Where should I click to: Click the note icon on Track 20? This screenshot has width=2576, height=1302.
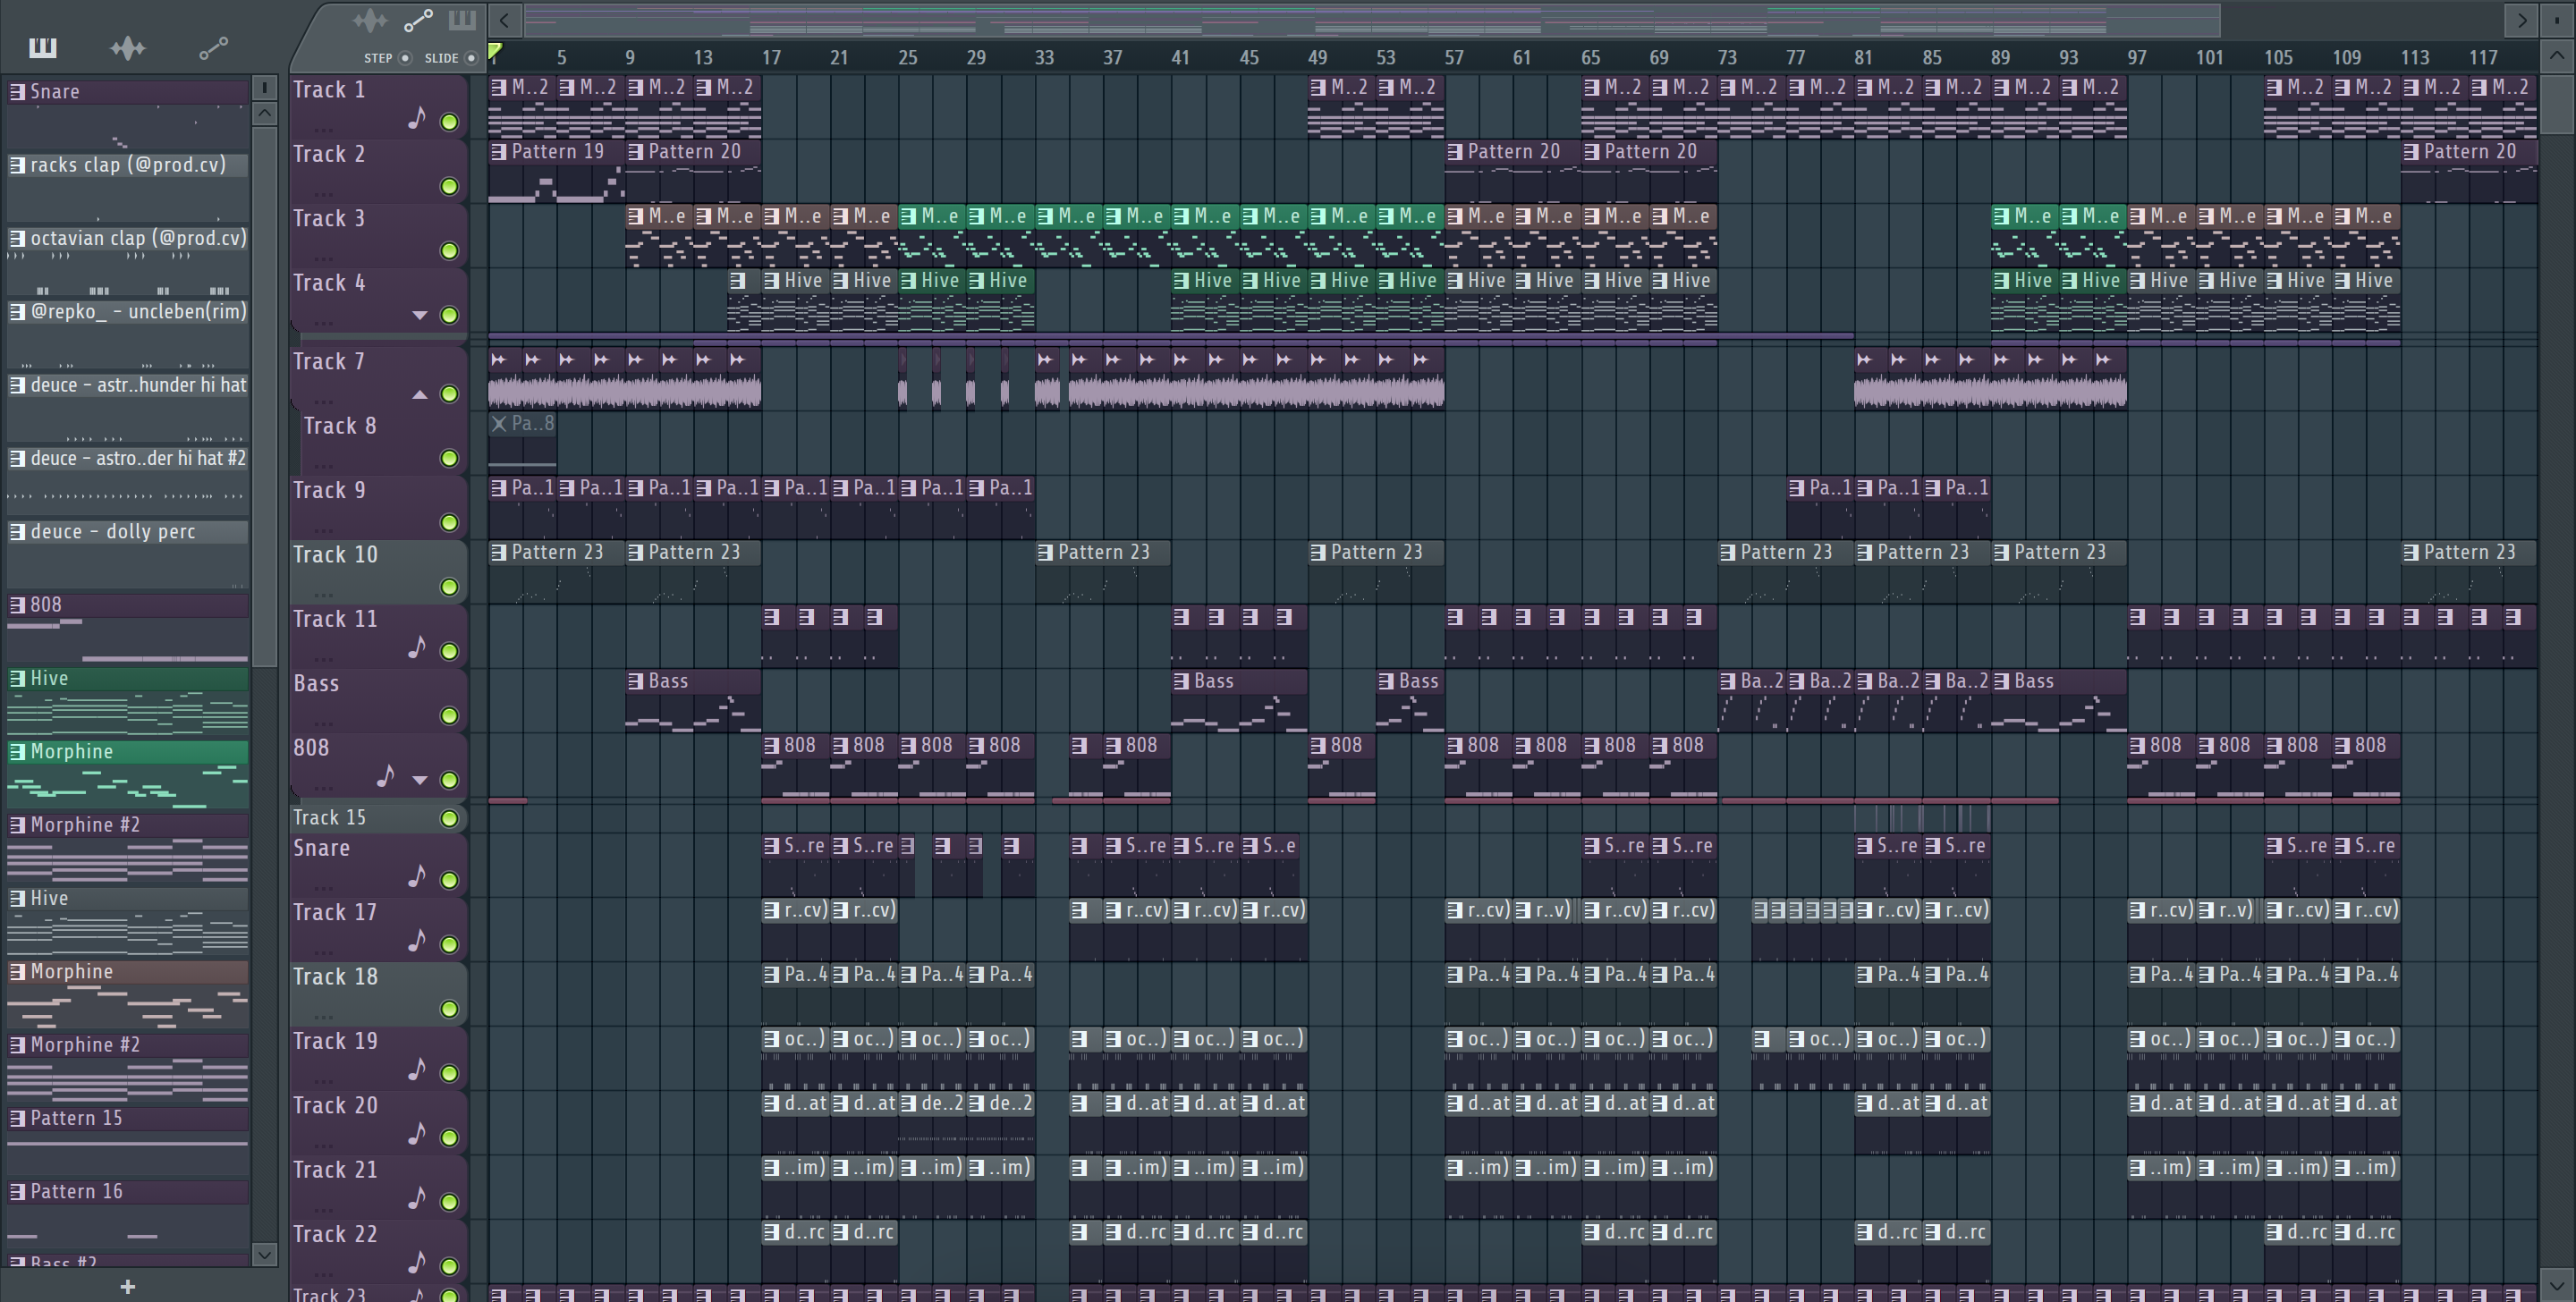(417, 1133)
